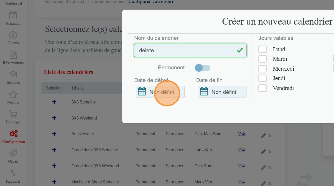334x186 pixels.
Task: Open the Offres menu item
Action: (13, 154)
